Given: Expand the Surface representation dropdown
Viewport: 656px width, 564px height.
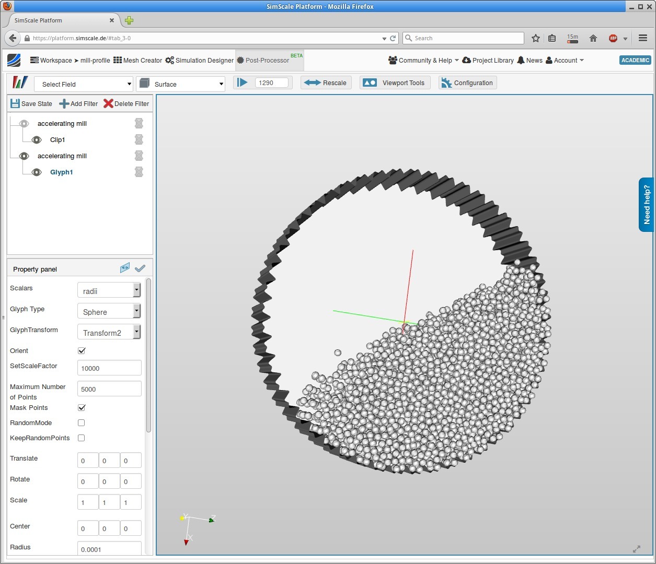Looking at the screenshot, I should click(x=181, y=84).
